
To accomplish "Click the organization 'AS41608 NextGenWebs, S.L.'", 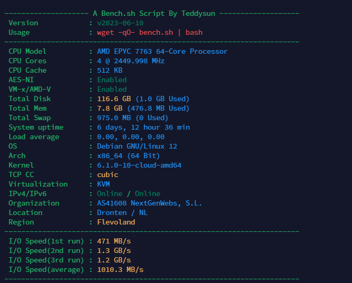I will point(150,203).
